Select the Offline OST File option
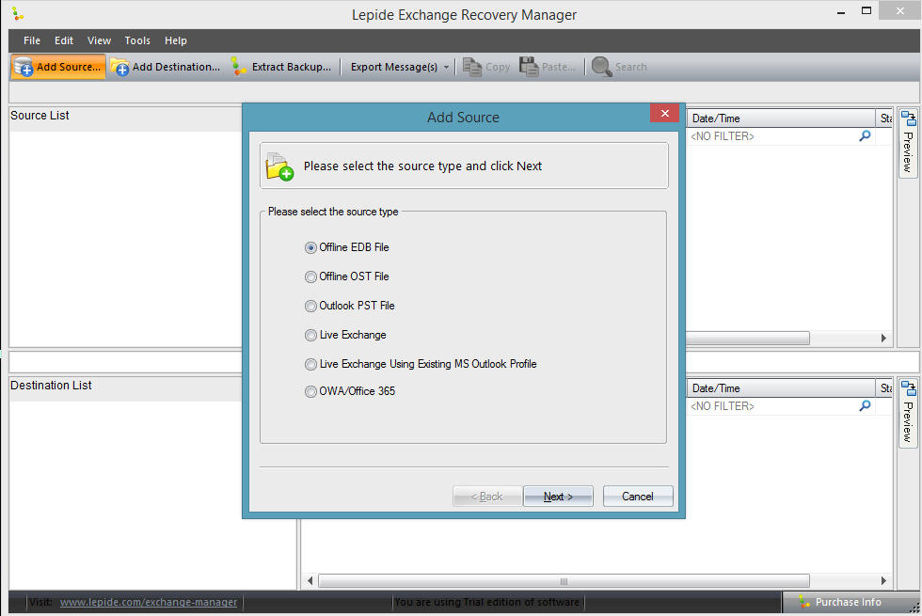Viewport: 922px width, 616px height. [x=347, y=276]
